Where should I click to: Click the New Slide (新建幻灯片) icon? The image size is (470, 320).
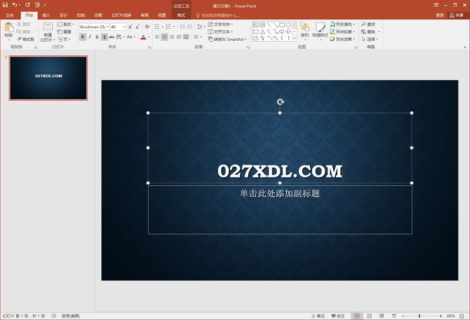pyautogui.click(x=48, y=27)
